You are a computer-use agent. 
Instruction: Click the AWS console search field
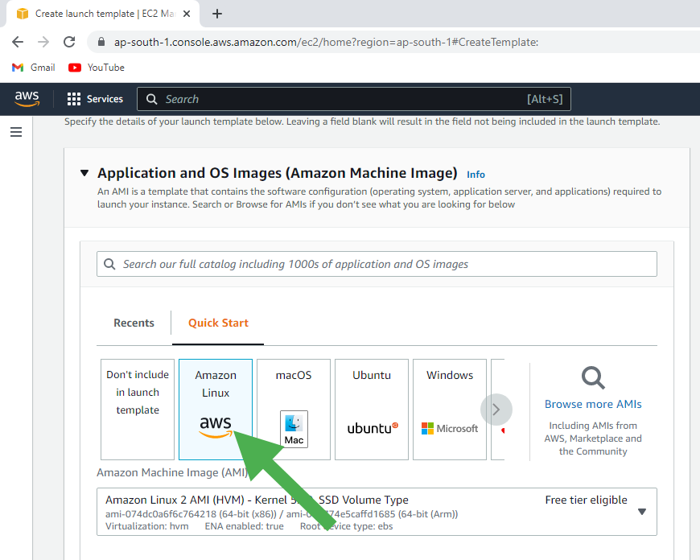coord(354,99)
